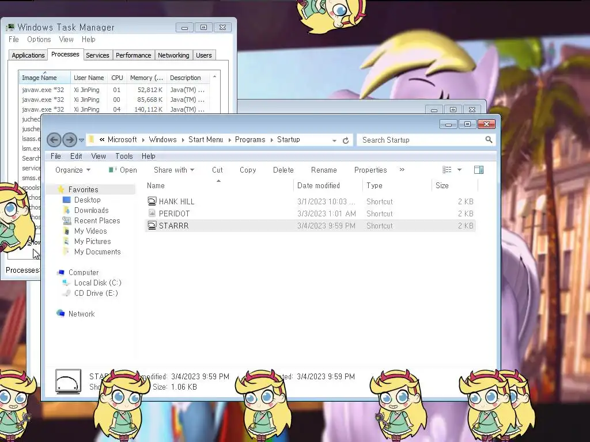The image size is (590, 442).
Task: Select Computer in navigation pane
Action: [x=84, y=272]
